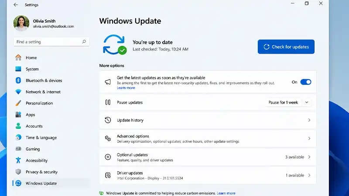This screenshot has width=349, height=196.
Task: Click 'Feature, quality, and driver updates' text
Action: coord(145,160)
